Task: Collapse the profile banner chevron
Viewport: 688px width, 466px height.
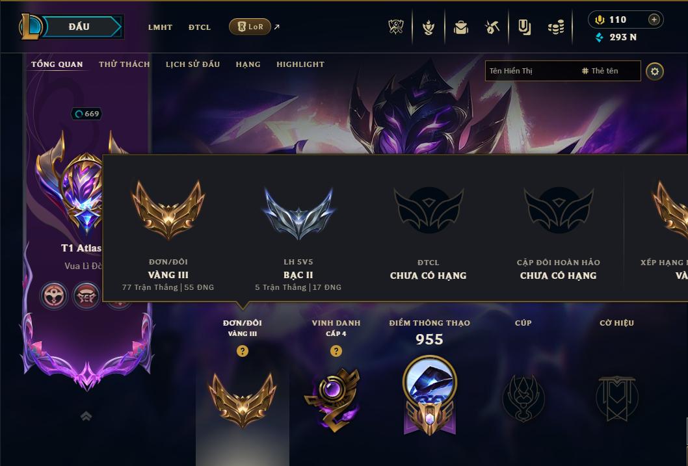Action: click(x=86, y=416)
